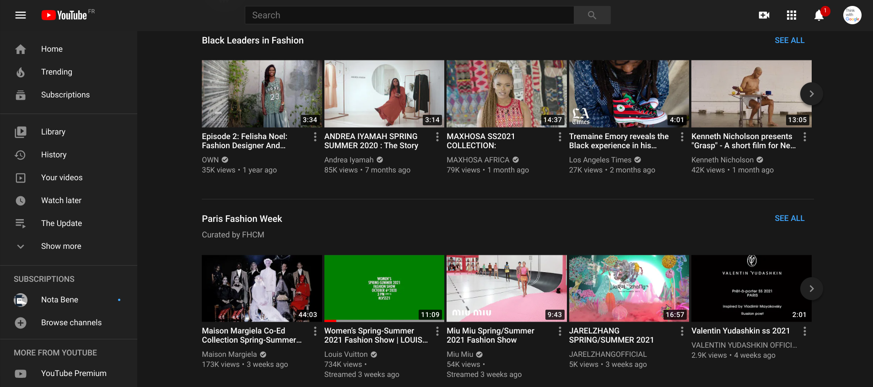Play JARELZHANG Spring/Summer 2021 thumbnail
873x387 pixels.
click(x=629, y=289)
